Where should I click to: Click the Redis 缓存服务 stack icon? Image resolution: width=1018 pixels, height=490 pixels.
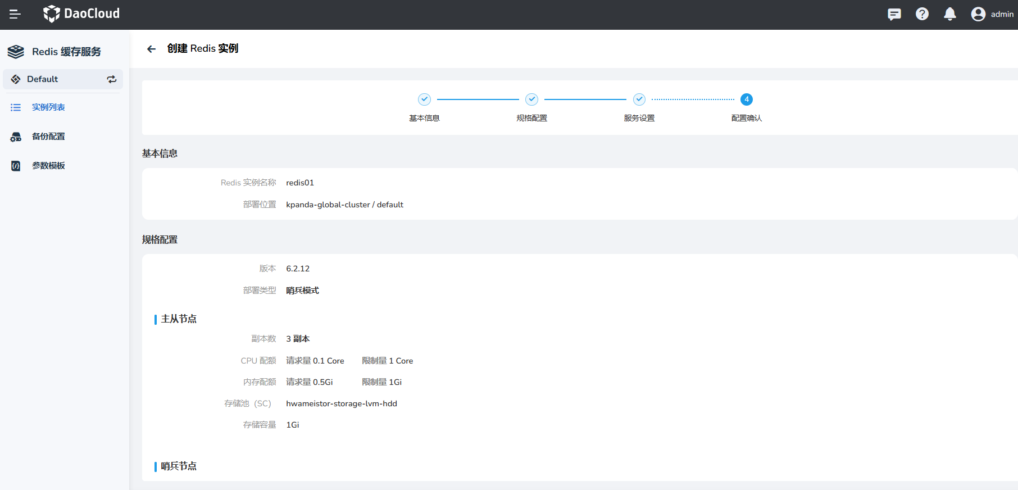coord(16,52)
